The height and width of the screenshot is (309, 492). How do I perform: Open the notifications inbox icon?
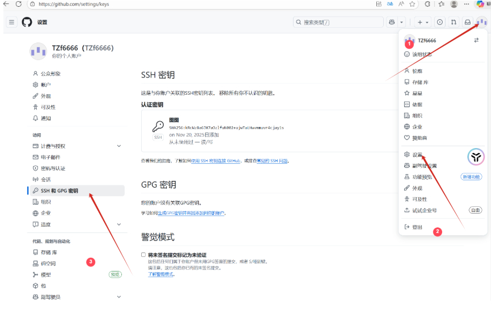click(x=468, y=22)
